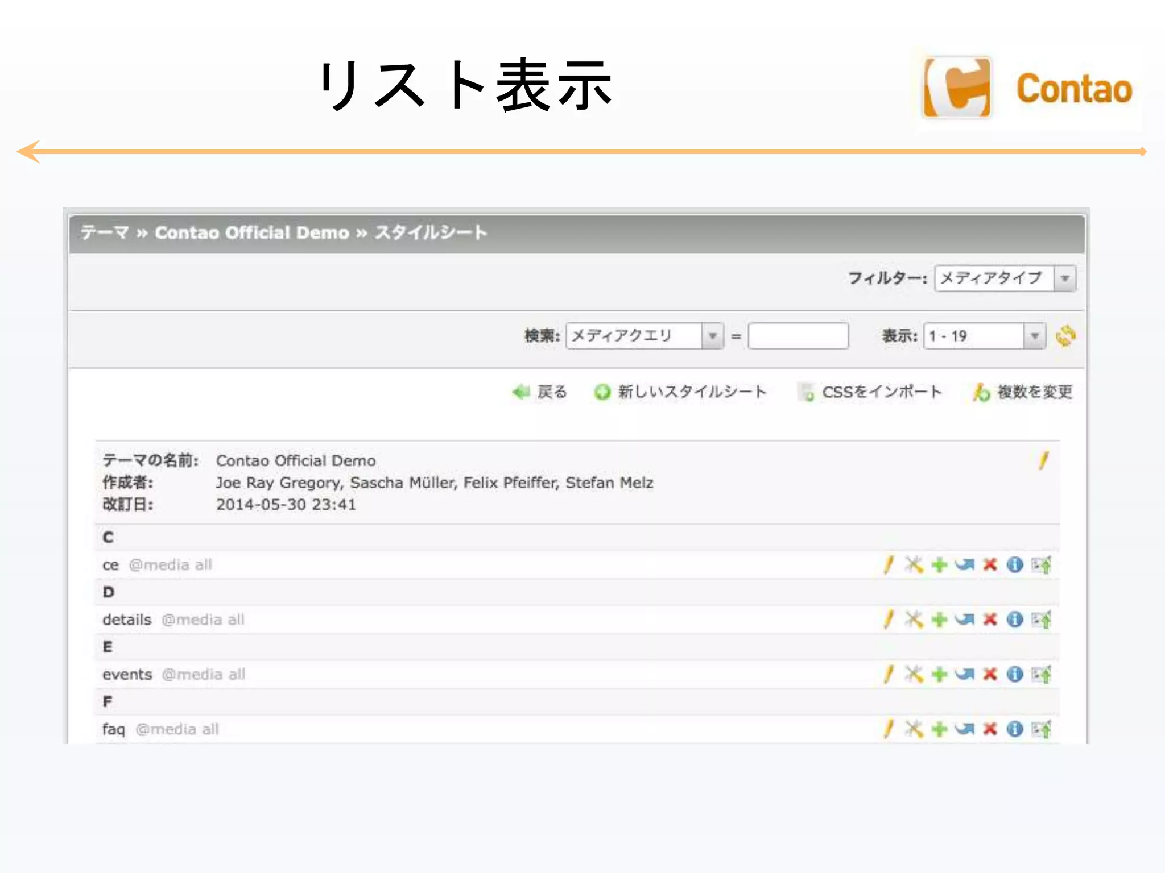Edit the events stylesheet pencil icon

pos(889,674)
